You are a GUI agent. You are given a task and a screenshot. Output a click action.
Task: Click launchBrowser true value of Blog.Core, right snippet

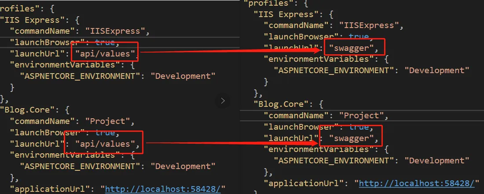click(358, 127)
